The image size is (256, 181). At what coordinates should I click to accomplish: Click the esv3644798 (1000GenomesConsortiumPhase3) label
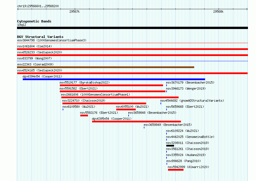tap(52, 40)
